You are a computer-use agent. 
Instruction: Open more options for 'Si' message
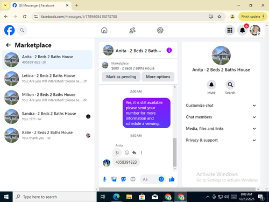[x=141, y=152]
